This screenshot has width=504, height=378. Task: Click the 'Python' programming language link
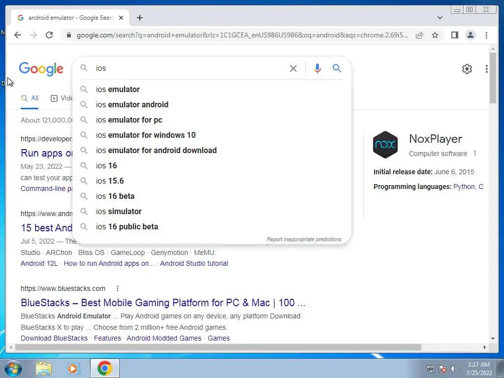tap(464, 187)
